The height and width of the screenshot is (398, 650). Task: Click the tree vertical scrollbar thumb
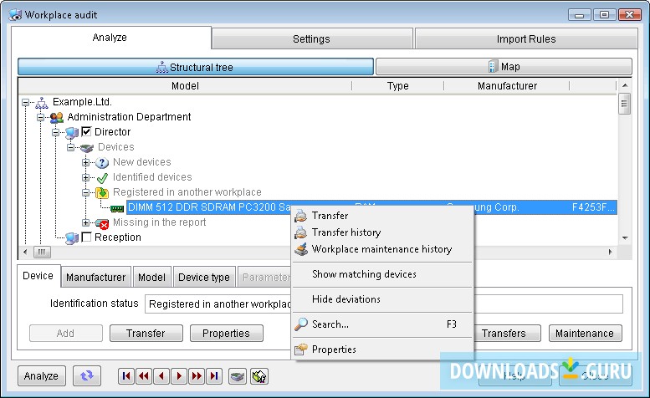tap(624, 104)
